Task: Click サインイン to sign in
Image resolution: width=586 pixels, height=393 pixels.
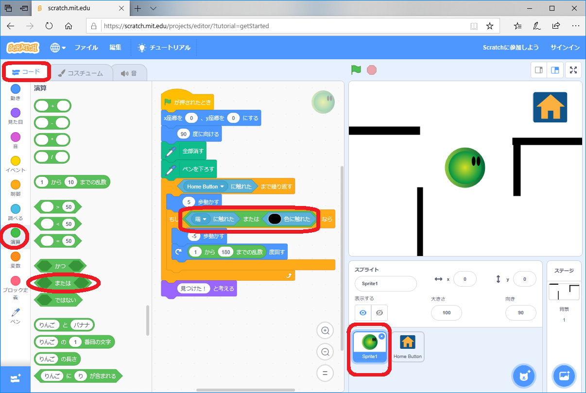Action: pos(565,48)
